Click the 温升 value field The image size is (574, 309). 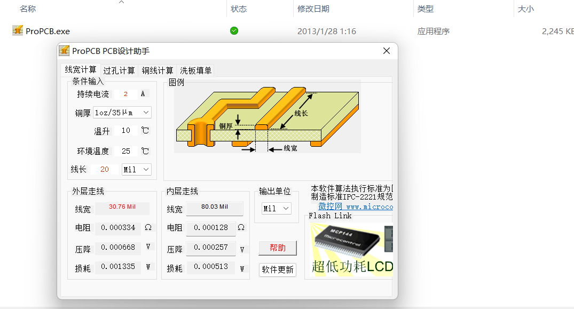coord(125,131)
